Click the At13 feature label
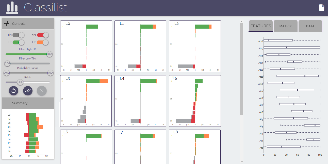 pyautogui.click(x=261, y=63)
